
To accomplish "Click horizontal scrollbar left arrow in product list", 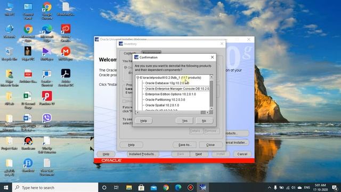I will 137,113.
